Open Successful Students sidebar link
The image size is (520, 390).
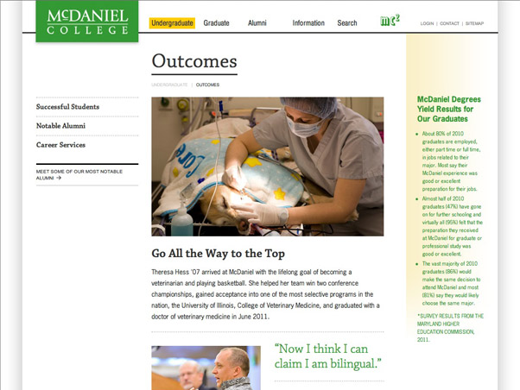[x=67, y=107]
